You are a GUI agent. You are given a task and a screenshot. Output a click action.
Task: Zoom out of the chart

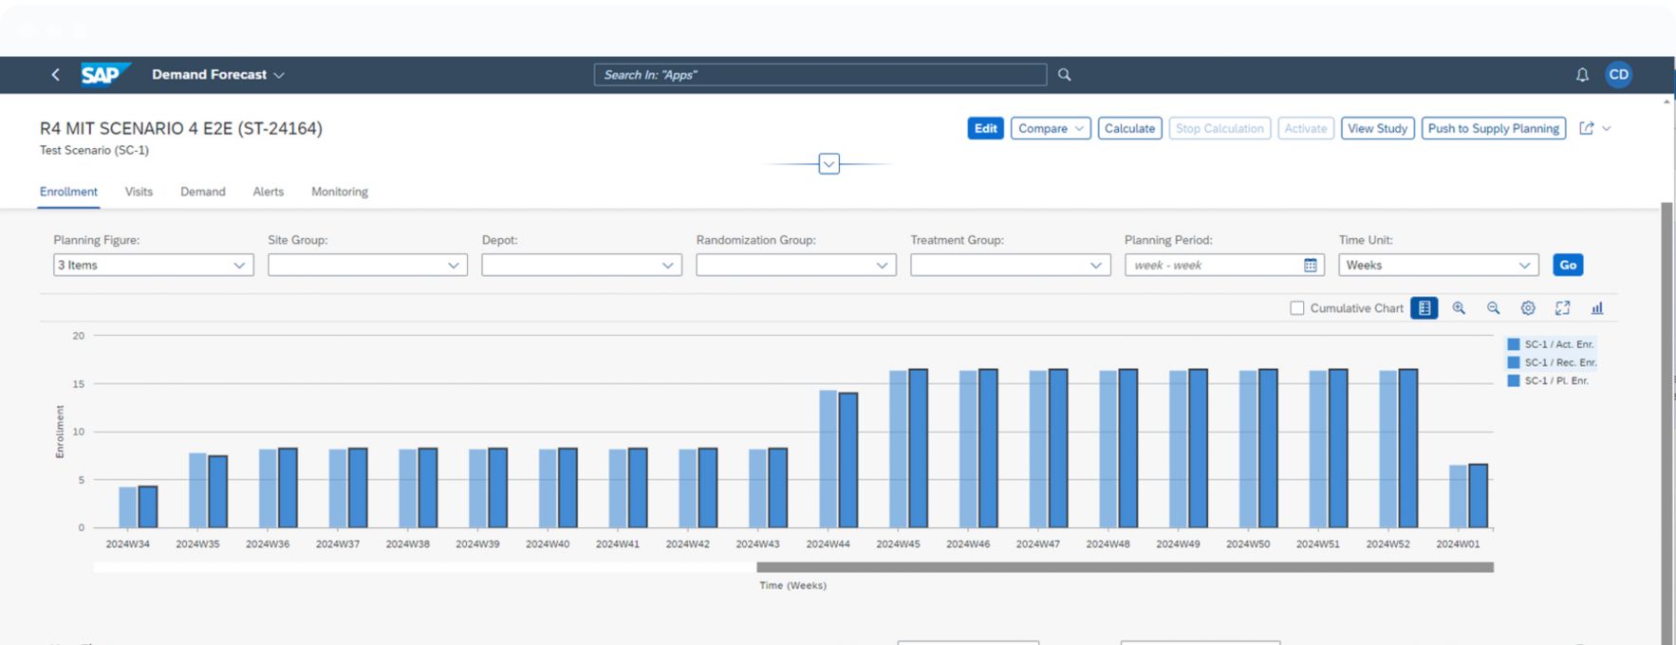[1493, 308]
